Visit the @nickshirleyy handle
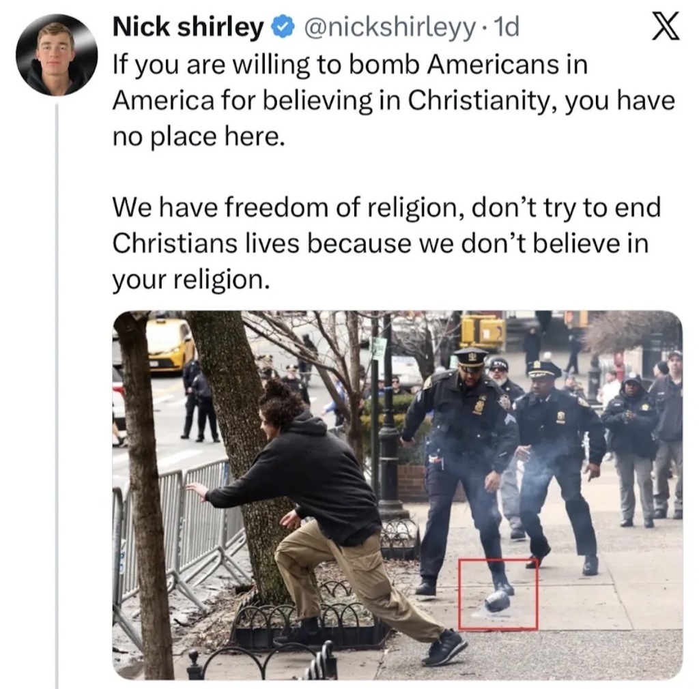699x689 pixels. pyautogui.click(x=390, y=27)
